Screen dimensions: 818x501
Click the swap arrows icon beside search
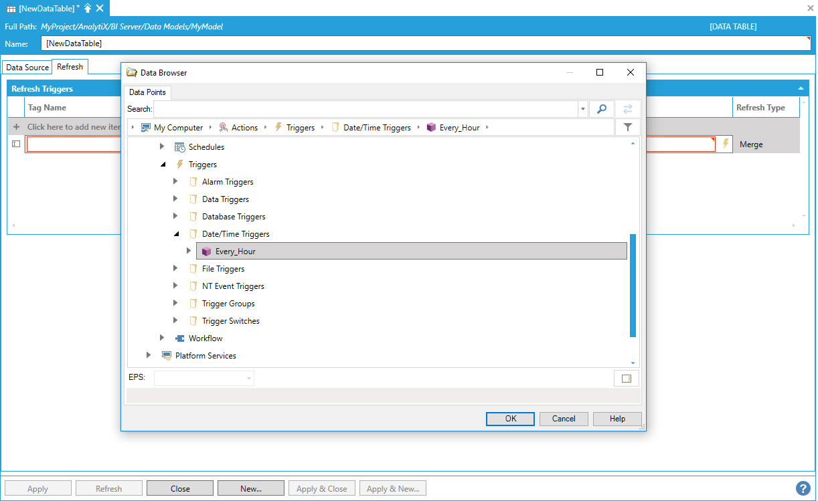(628, 109)
